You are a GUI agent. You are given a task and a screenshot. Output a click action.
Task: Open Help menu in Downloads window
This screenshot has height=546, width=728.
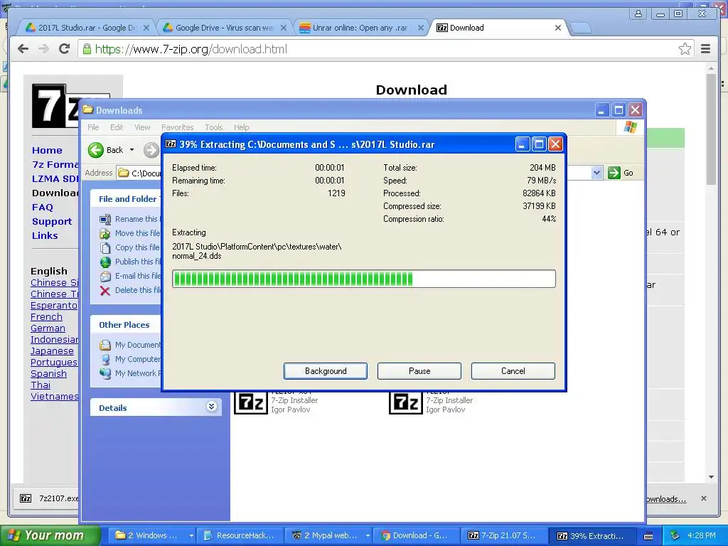[241, 127]
